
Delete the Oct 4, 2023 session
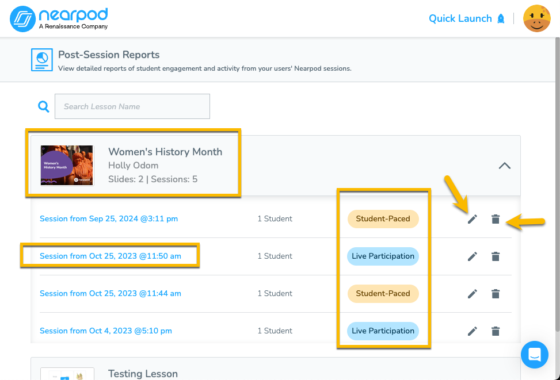496,331
